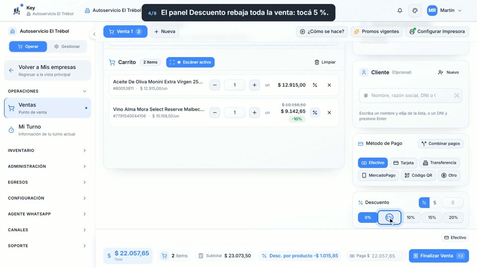The width and height of the screenshot is (477, 268).
Task: Select percent discount type
Action: pyautogui.click(x=424, y=202)
